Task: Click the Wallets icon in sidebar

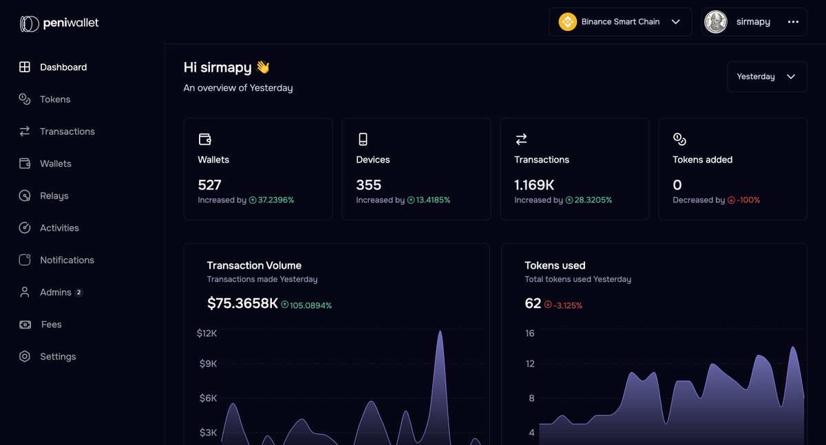Action: (x=25, y=163)
